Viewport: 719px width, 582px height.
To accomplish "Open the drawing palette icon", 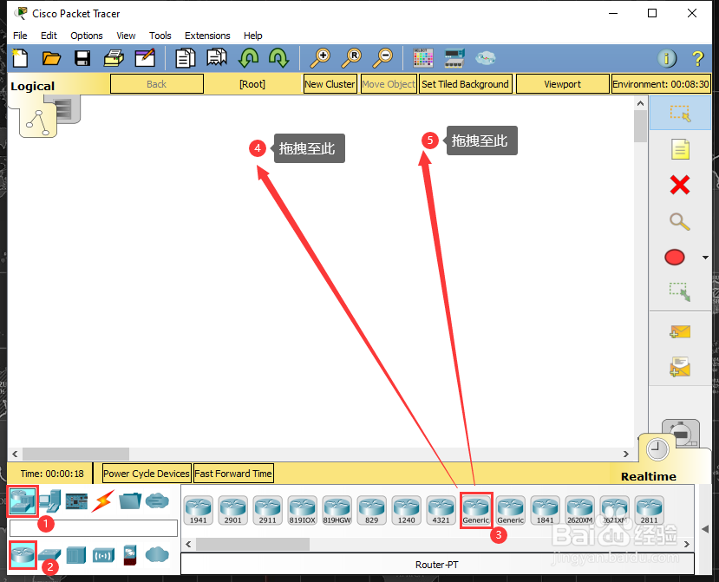I will tap(422, 58).
